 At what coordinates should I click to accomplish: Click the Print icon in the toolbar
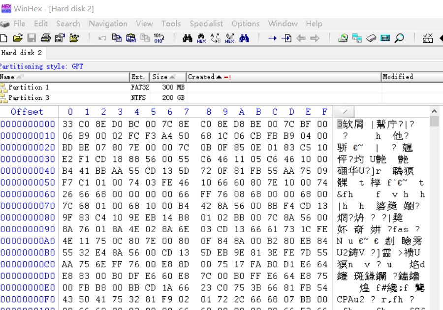[45, 38]
